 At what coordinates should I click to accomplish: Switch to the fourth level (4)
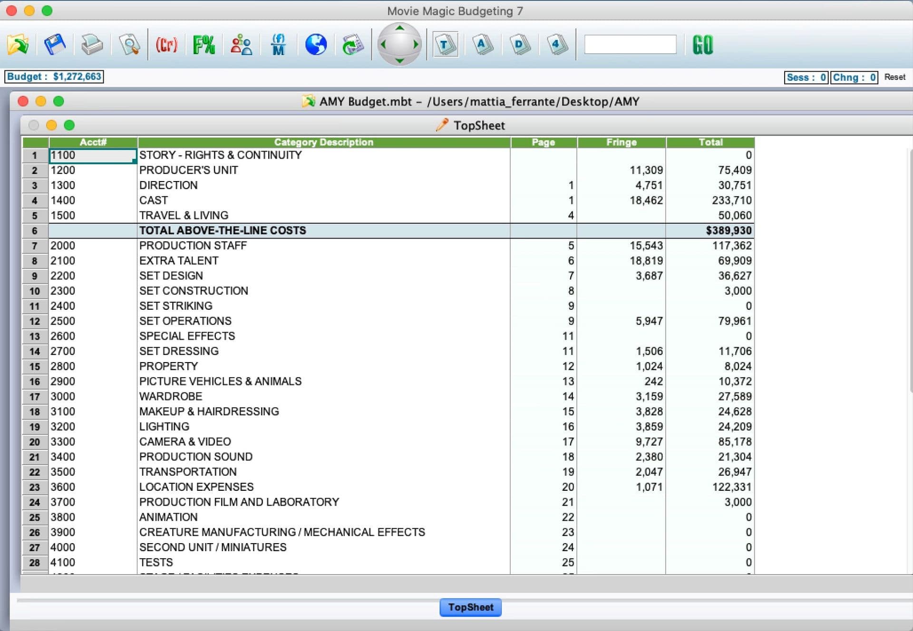click(556, 44)
